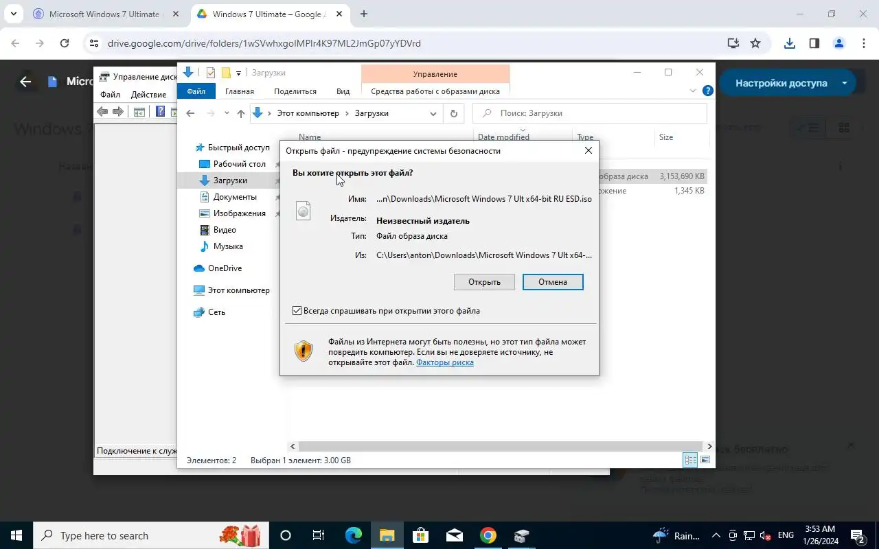This screenshot has width=879, height=549.
Task: Open the Факторы риска link
Action: (445, 362)
